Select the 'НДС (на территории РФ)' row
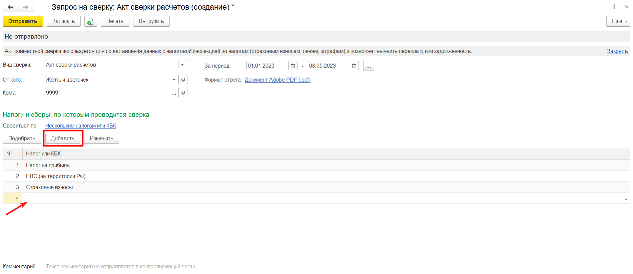 tap(56, 176)
